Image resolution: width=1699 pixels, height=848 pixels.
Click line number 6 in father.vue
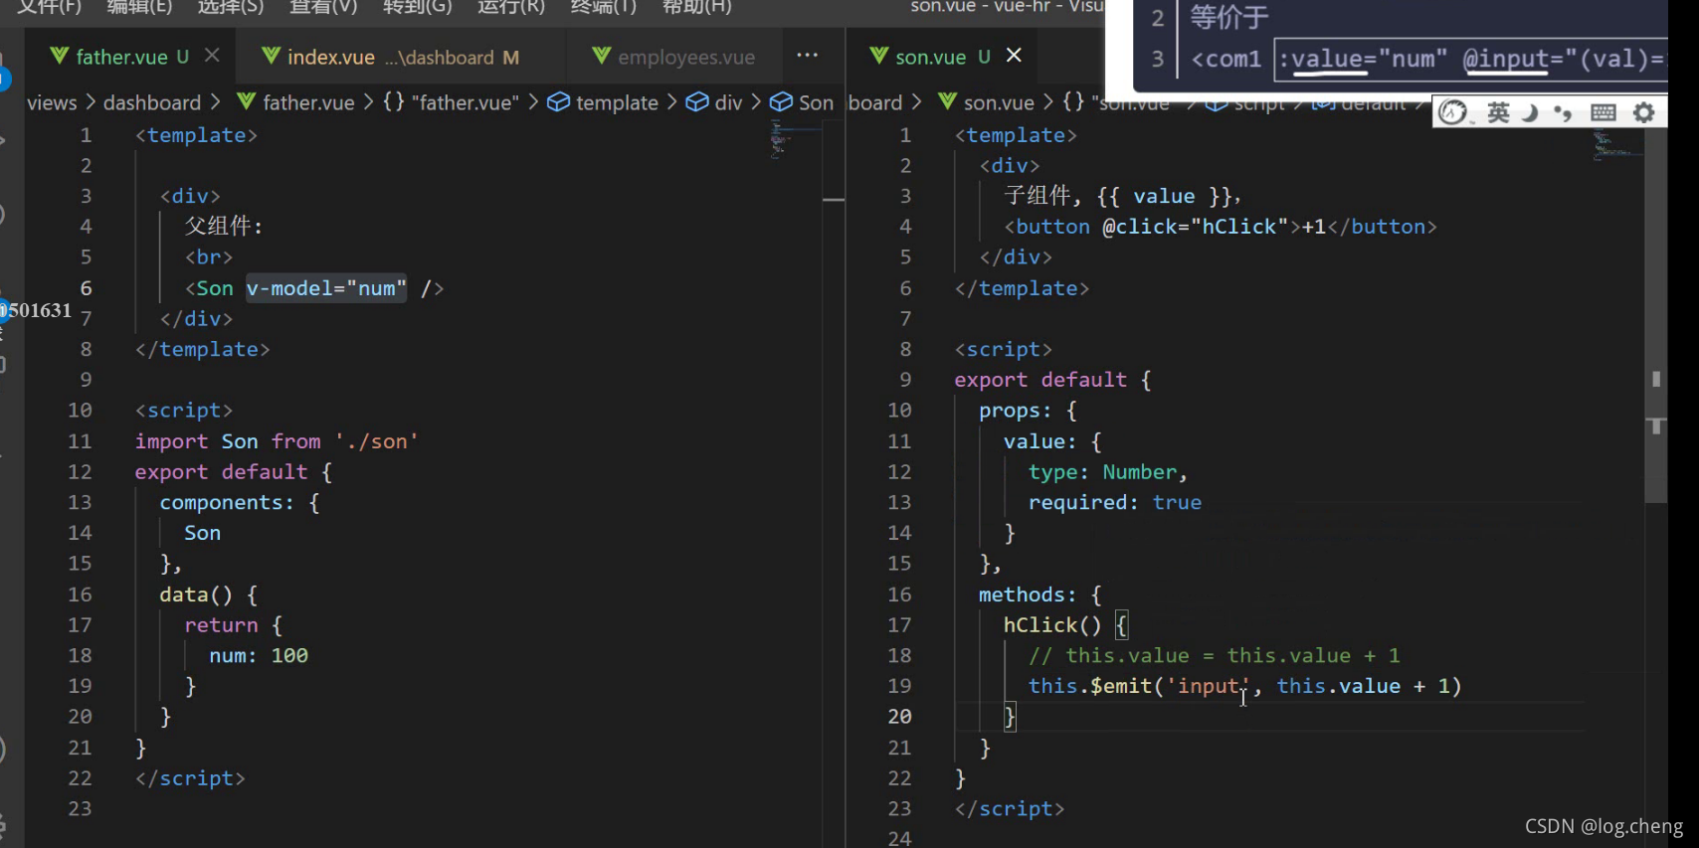pyautogui.click(x=87, y=288)
